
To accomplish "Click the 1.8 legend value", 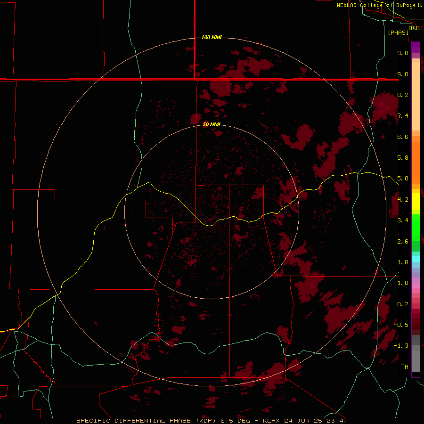I will (403, 262).
